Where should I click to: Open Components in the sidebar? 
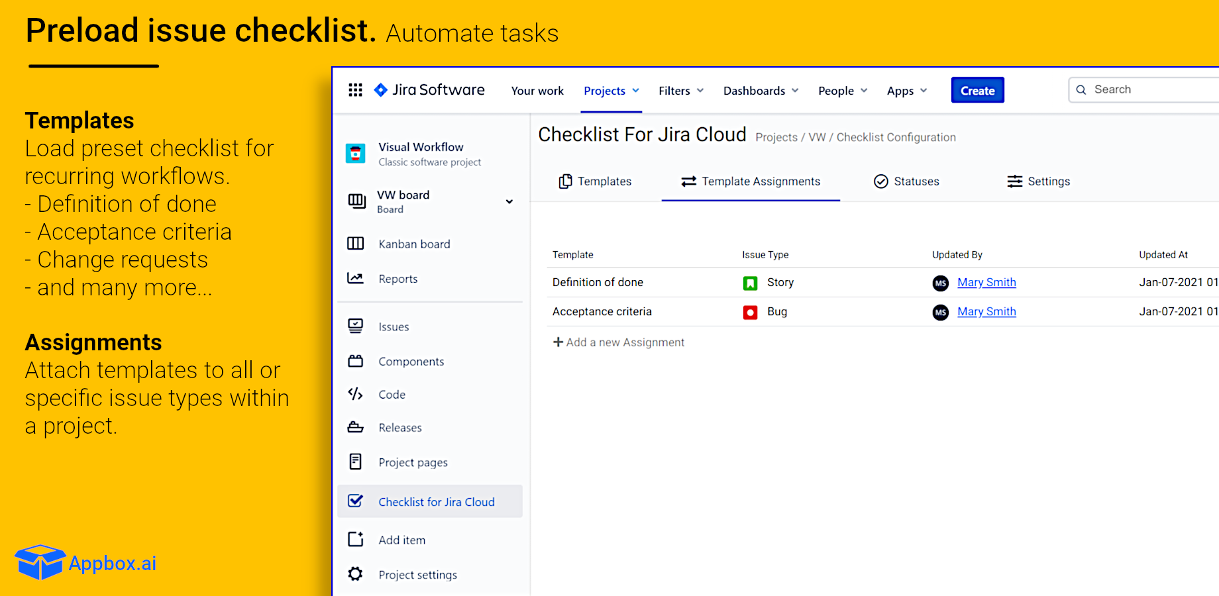[411, 362]
